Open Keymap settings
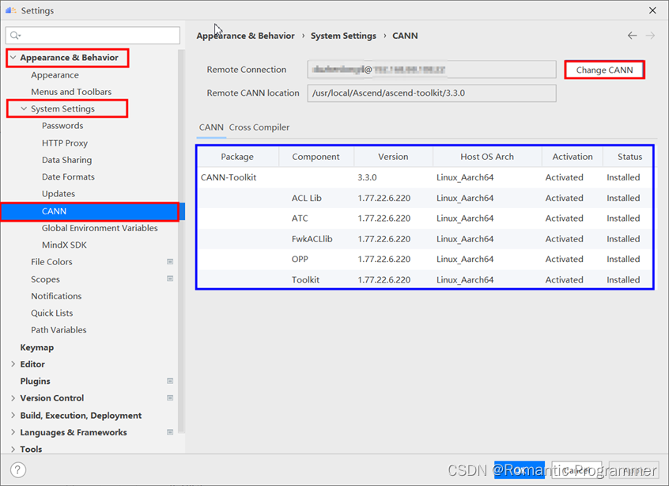This screenshot has width=669, height=486. click(x=36, y=347)
